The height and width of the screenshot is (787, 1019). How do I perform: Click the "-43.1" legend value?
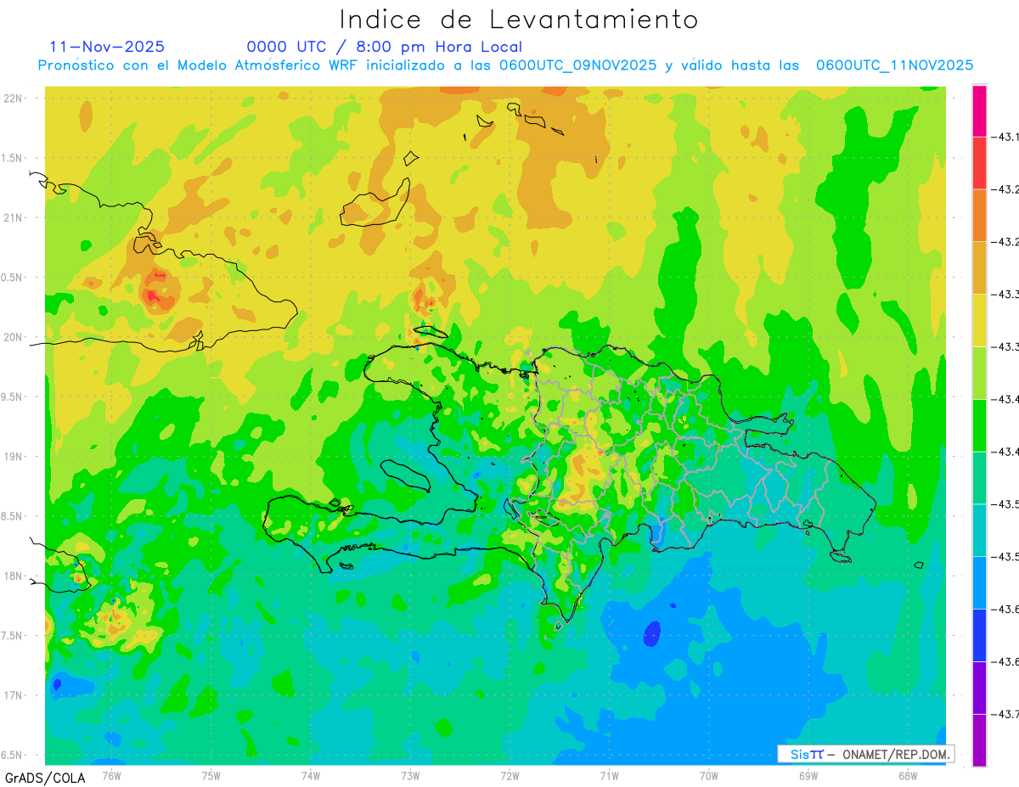(x=1005, y=138)
